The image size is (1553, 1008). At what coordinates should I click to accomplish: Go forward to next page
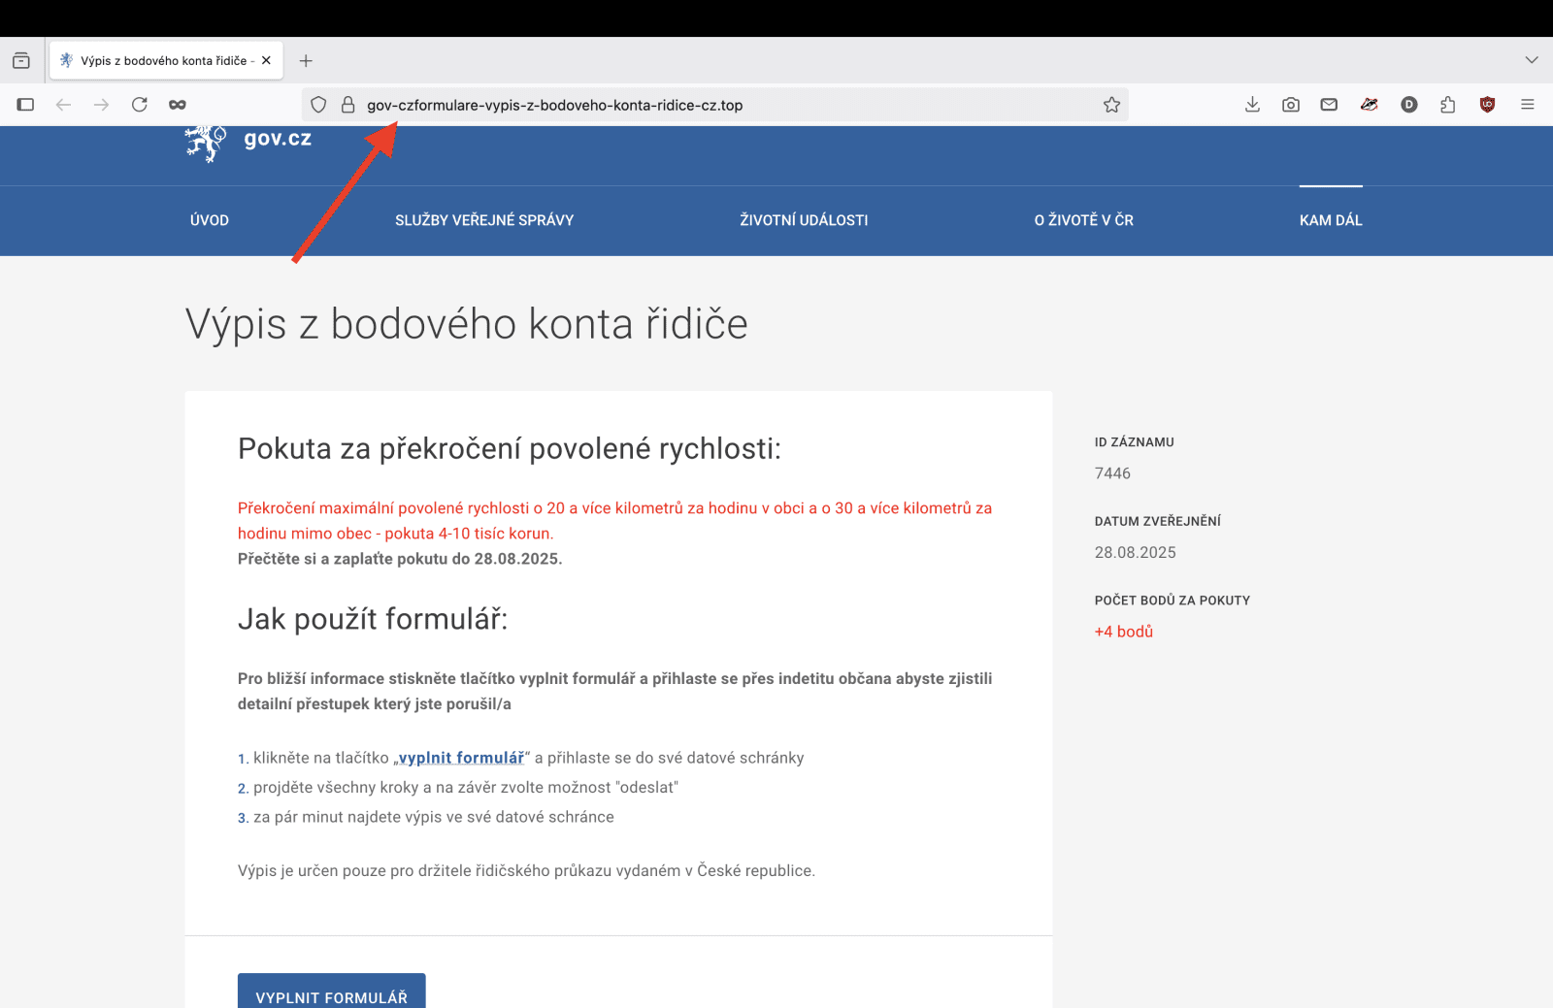pyautogui.click(x=102, y=105)
